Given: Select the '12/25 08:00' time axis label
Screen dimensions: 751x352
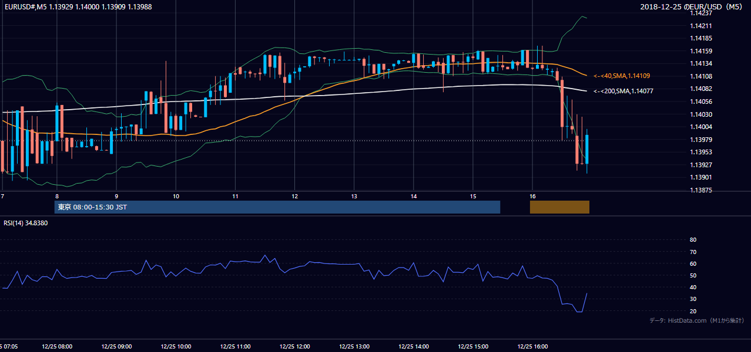Looking at the screenshot, I should (56, 346).
